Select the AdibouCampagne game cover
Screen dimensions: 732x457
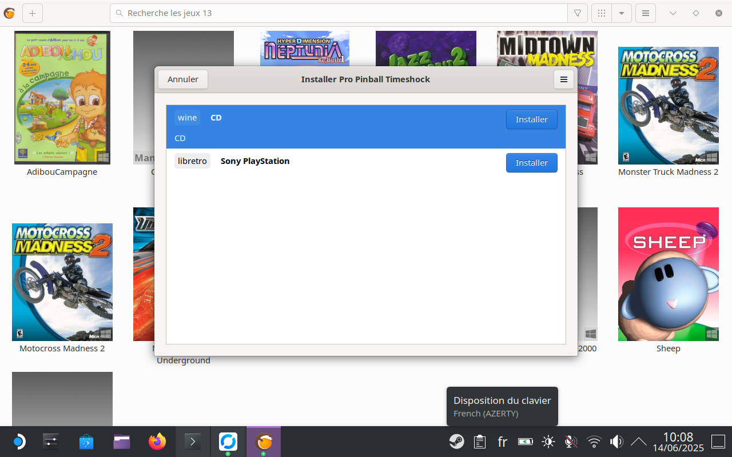pos(62,98)
